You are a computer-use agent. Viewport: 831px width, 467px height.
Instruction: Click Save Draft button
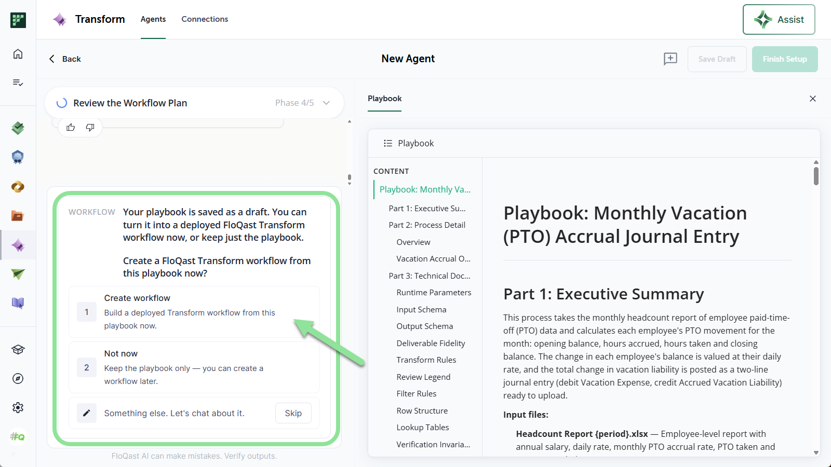pos(717,59)
